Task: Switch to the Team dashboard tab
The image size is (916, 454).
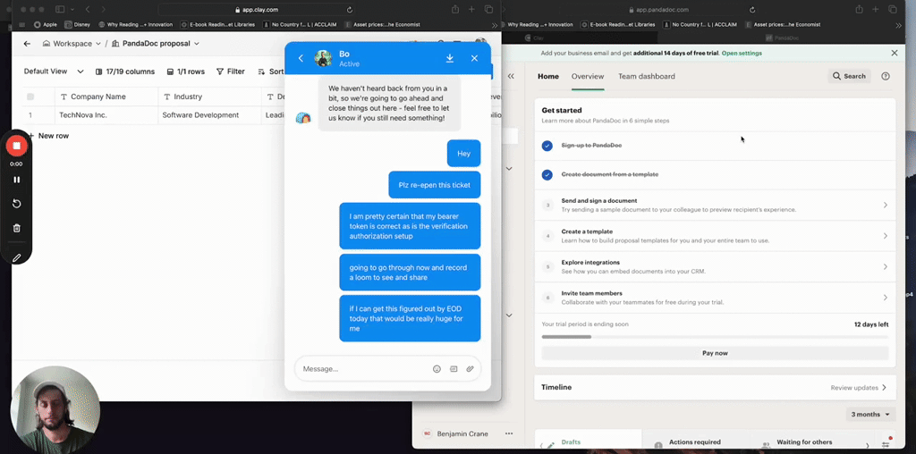Action: (x=646, y=77)
